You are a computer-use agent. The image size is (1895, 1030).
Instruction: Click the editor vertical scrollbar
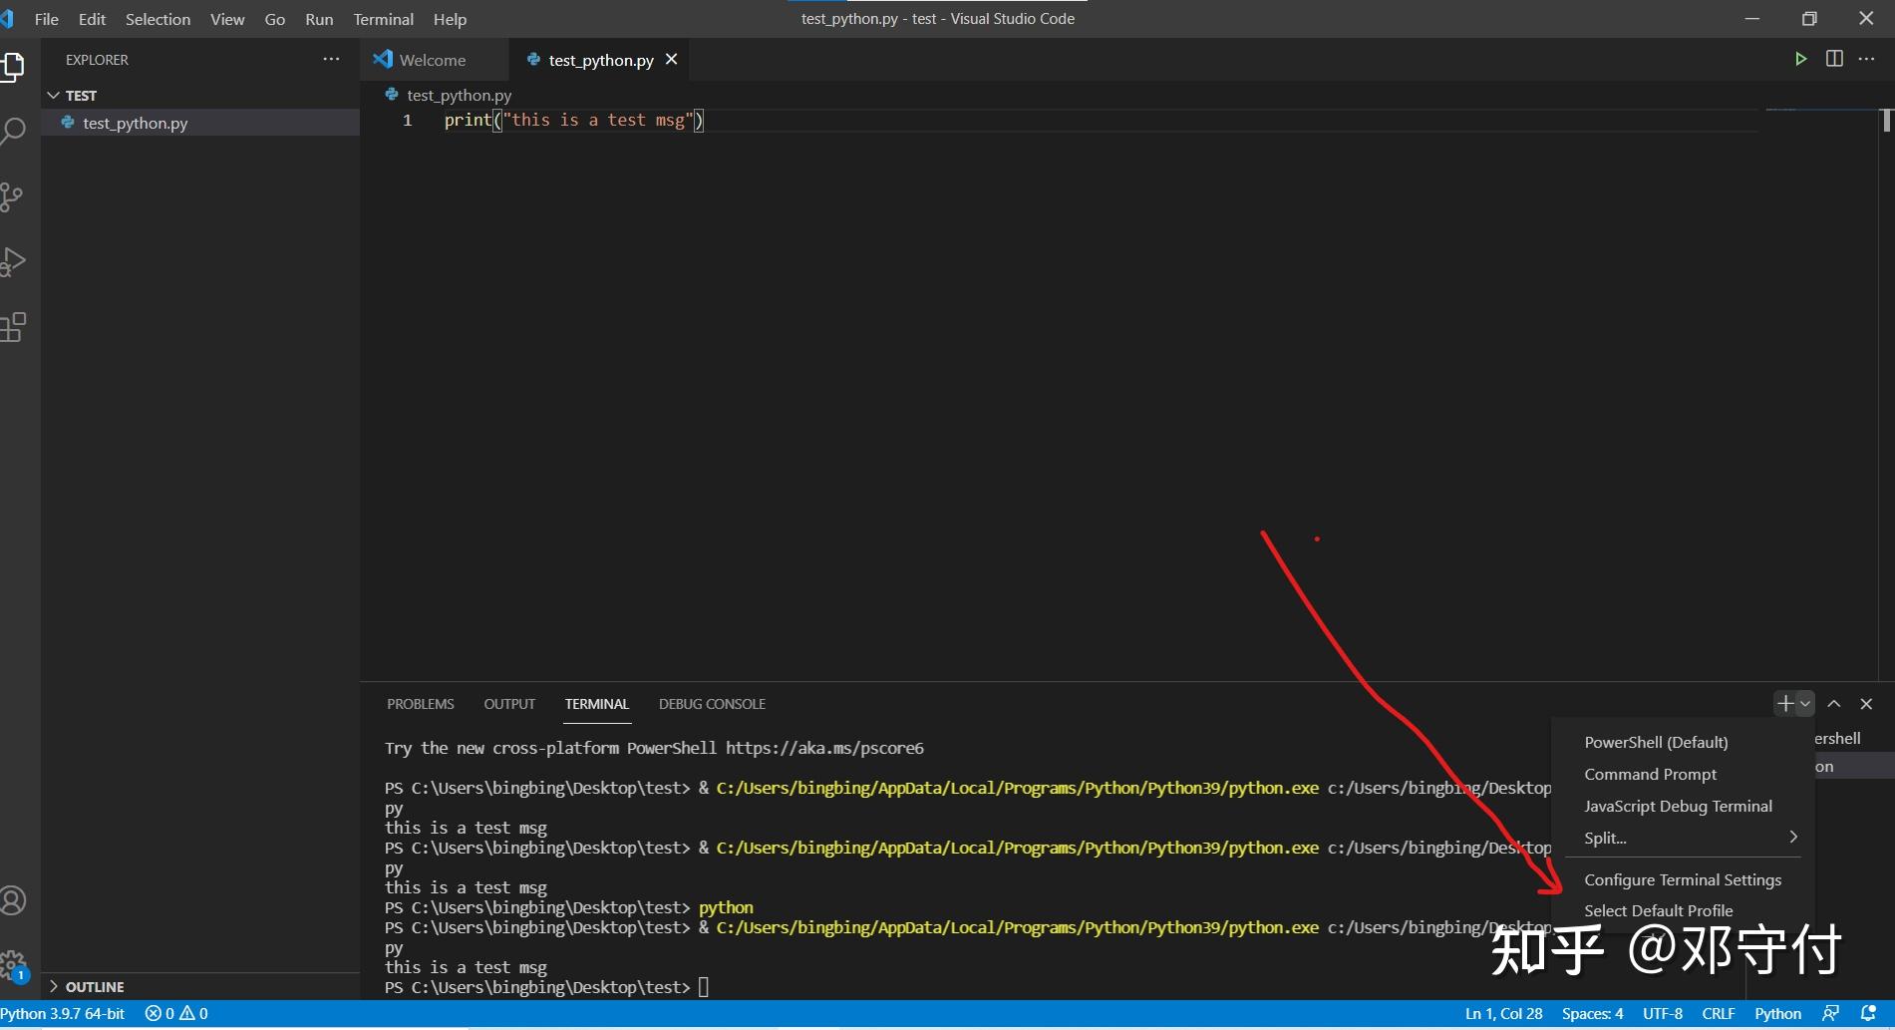pos(1886,394)
